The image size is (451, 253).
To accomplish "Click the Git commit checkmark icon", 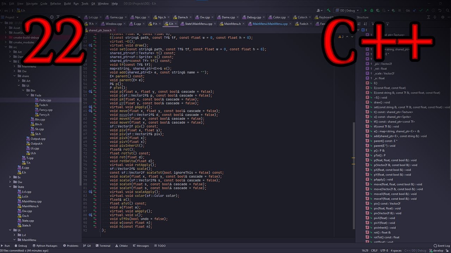I will coord(421,11).
